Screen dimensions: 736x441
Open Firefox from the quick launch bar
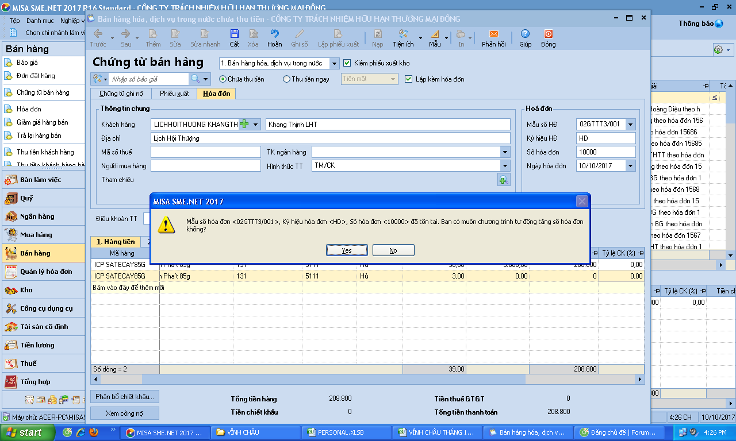point(94,432)
